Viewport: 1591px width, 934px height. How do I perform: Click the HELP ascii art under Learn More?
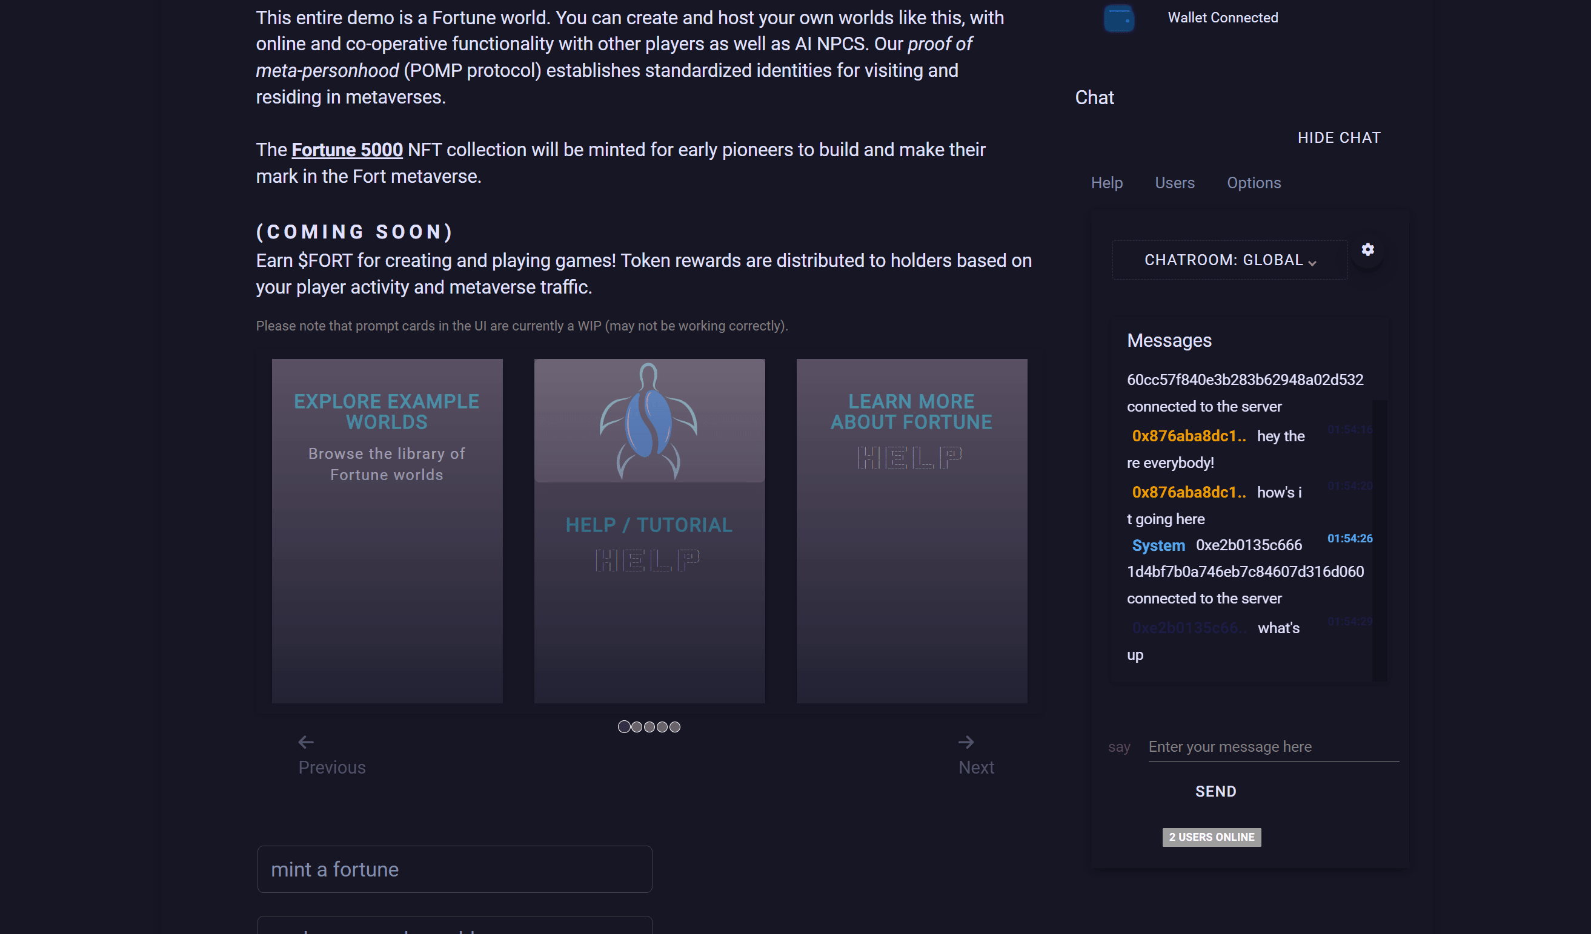tap(910, 458)
